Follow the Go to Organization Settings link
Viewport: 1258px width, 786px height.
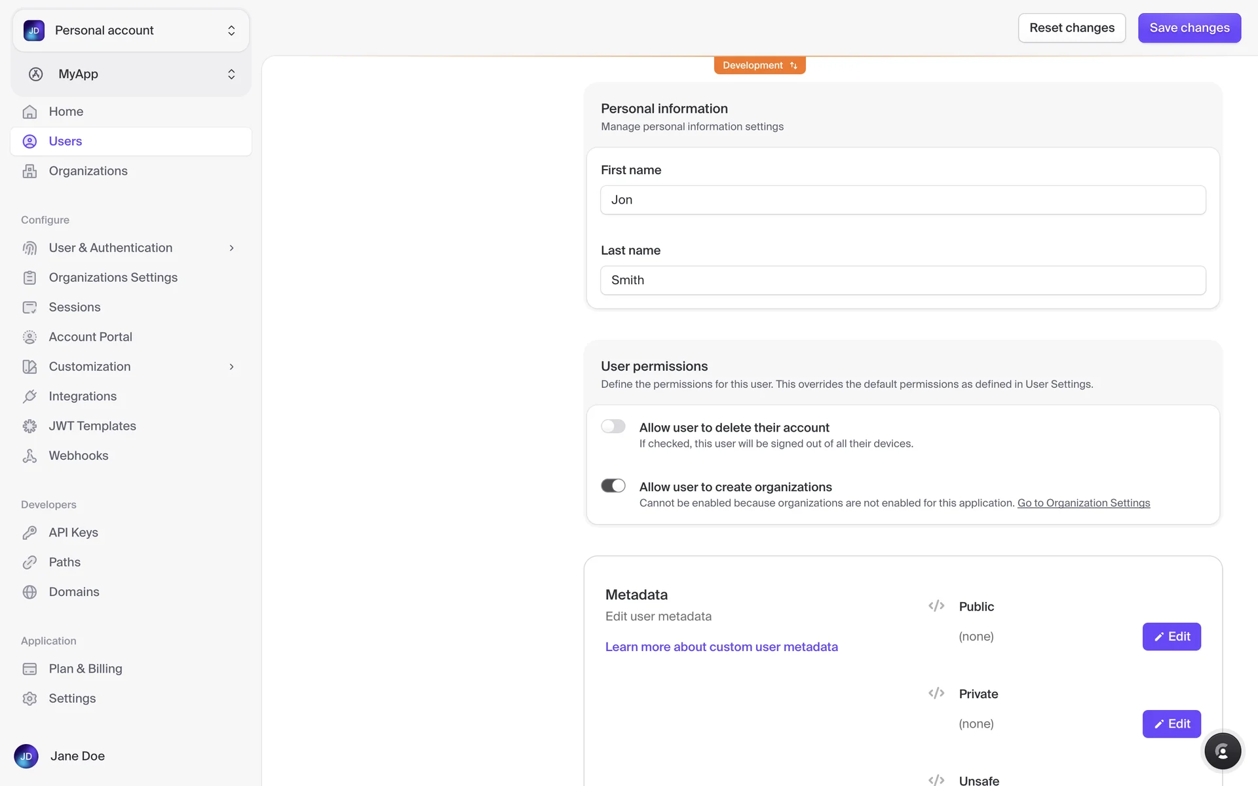(1083, 503)
